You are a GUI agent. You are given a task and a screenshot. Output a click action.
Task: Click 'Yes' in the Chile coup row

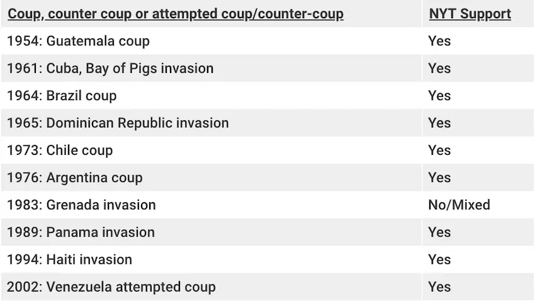click(x=439, y=150)
